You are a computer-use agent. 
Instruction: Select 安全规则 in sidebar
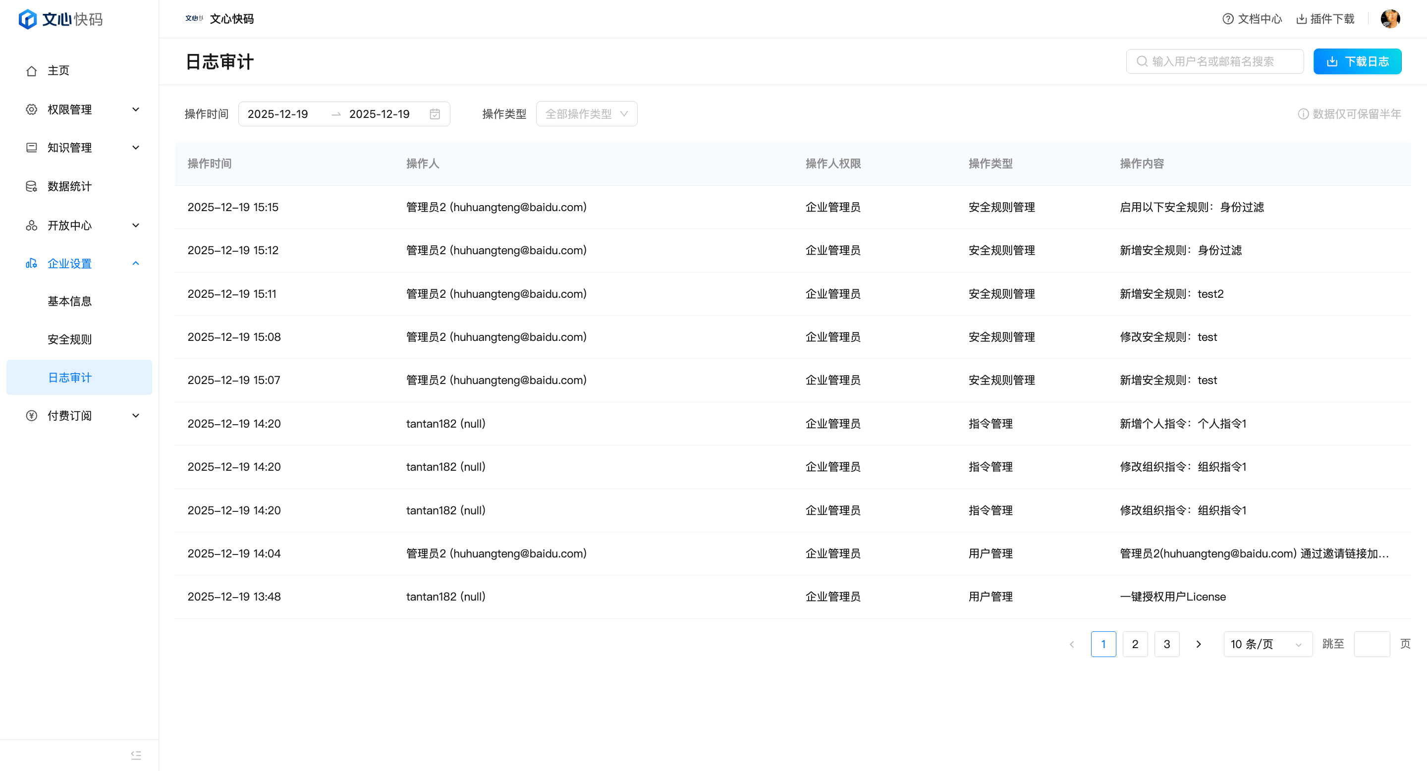point(69,339)
